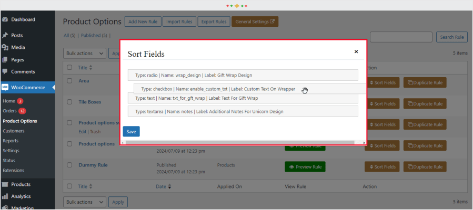Open the Products box icon
Viewport: 473px width, 210px height.
(x=5, y=184)
